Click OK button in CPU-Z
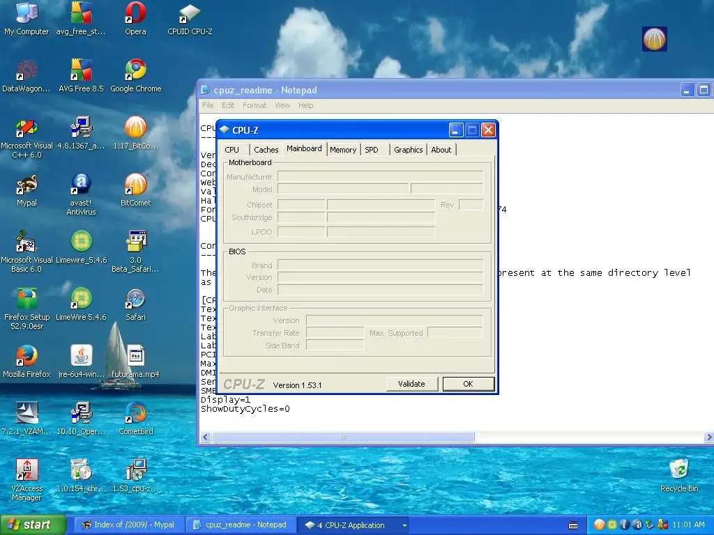Viewport: 714px width, 535px height. pos(468,384)
